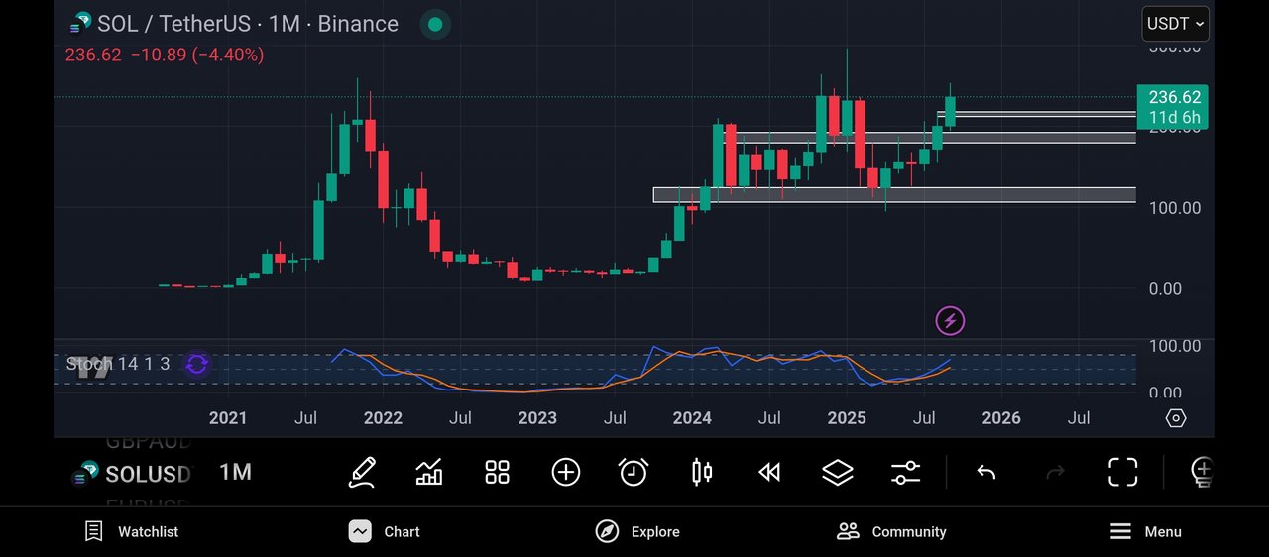
Task: Redo action arrow
Action: 1055,473
